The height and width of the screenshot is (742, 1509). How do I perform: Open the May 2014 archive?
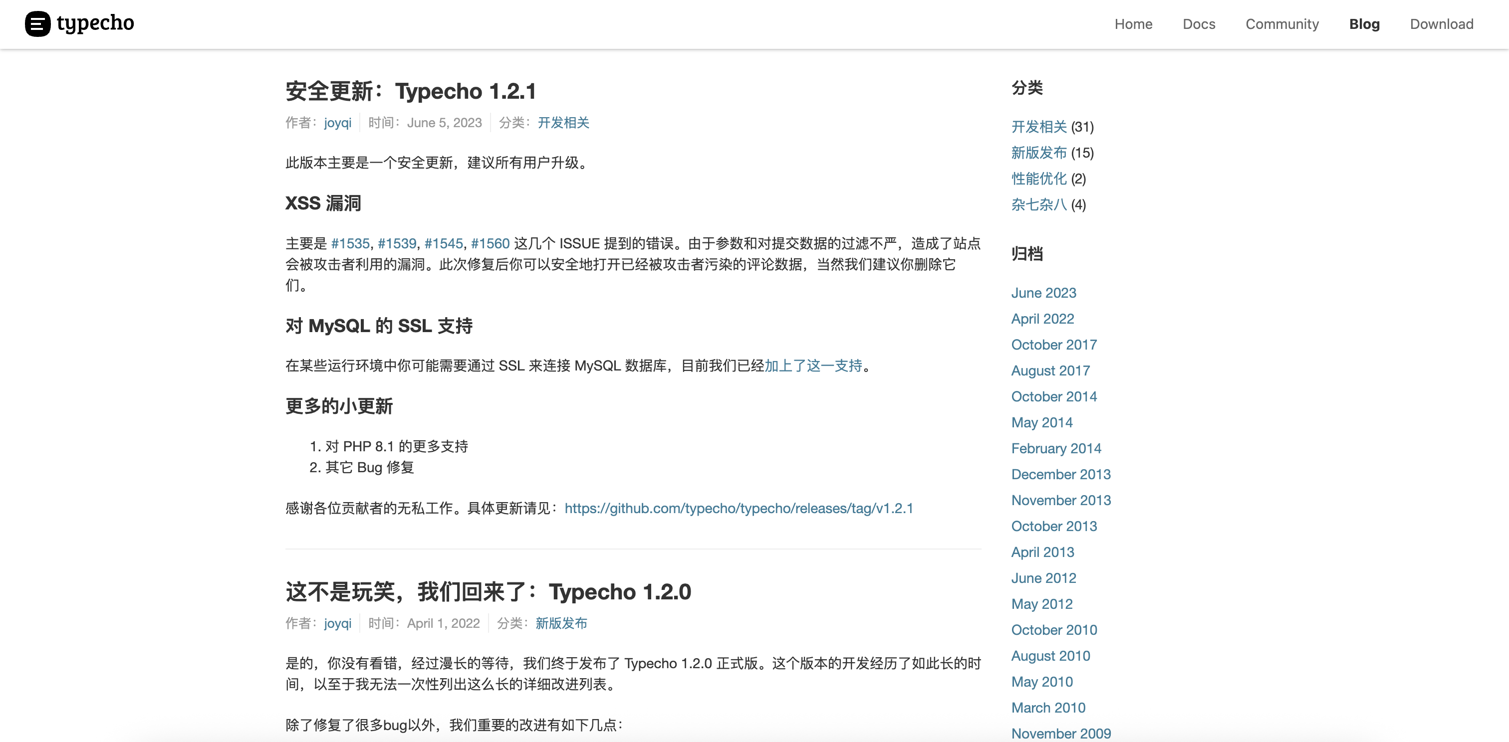(x=1041, y=422)
